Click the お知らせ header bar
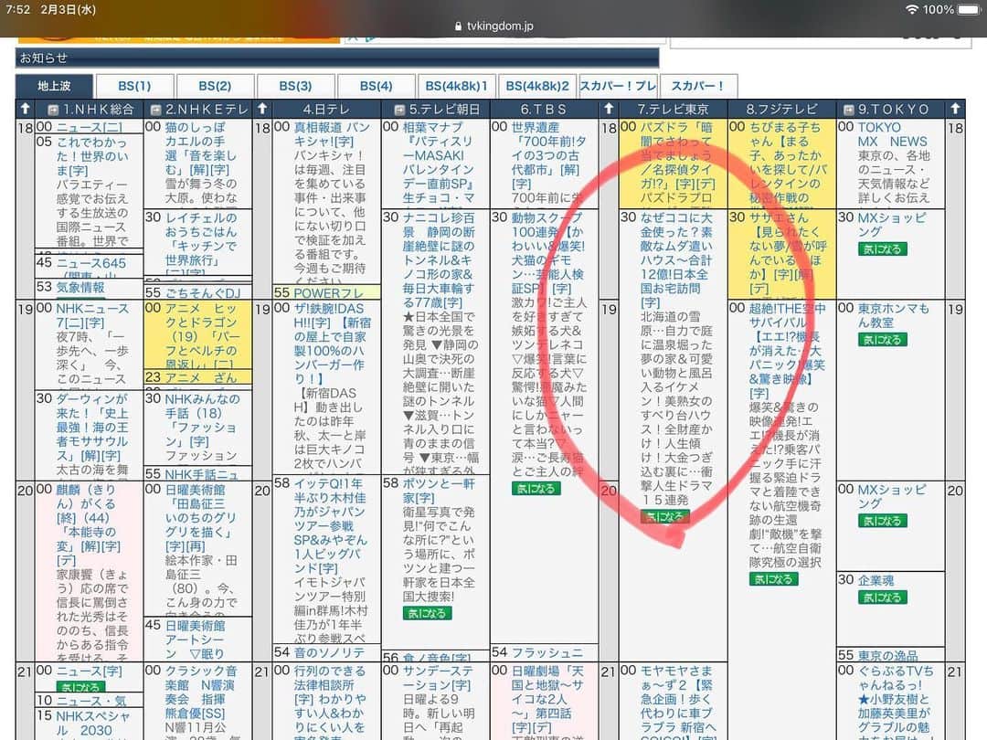 tap(337, 58)
